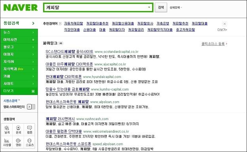The height and width of the screenshot is (152, 247).
Task: Click the www.hyundaicapital.com URL
Action: 102,77
